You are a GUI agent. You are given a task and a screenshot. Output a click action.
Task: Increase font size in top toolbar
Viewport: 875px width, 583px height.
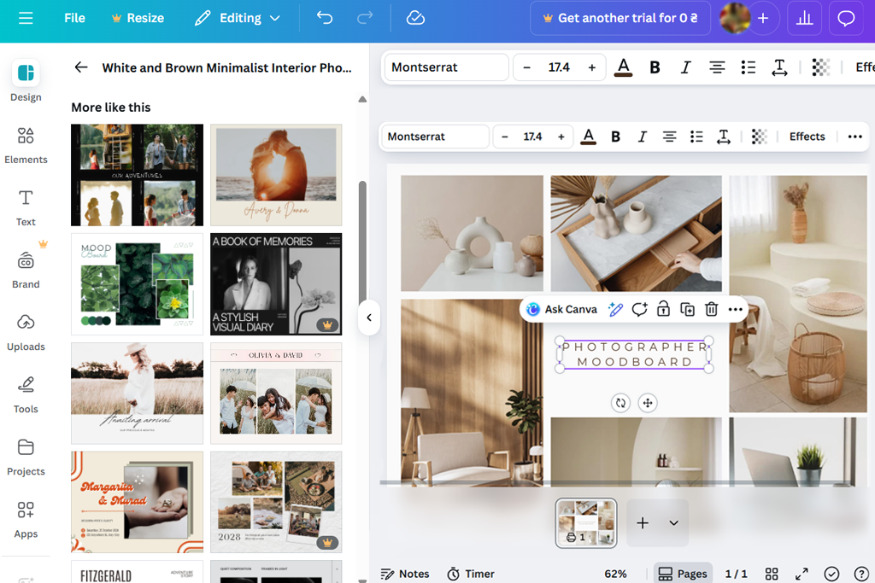point(591,67)
